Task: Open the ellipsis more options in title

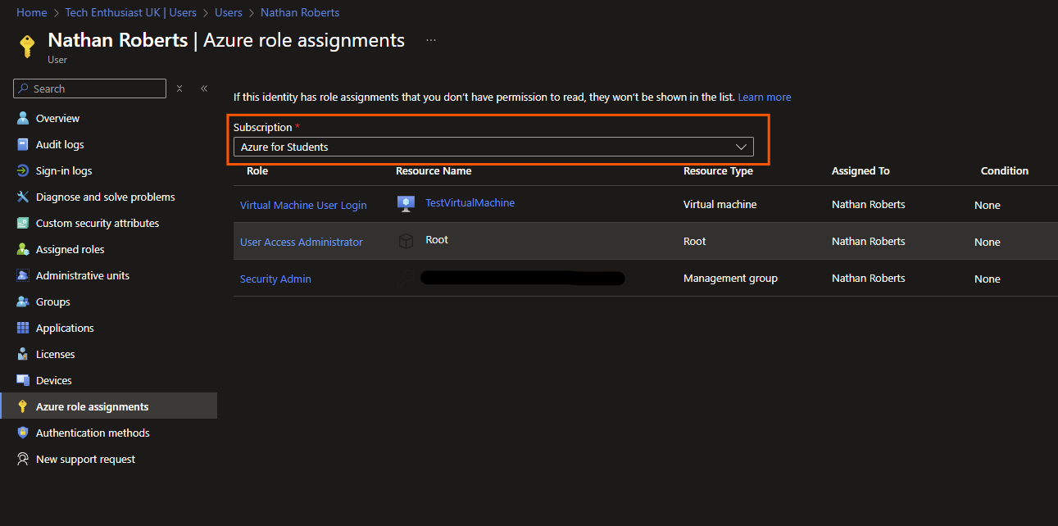Action: point(431,40)
